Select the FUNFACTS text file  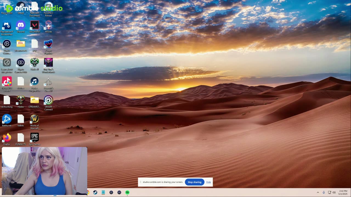click(x=21, y=140)
